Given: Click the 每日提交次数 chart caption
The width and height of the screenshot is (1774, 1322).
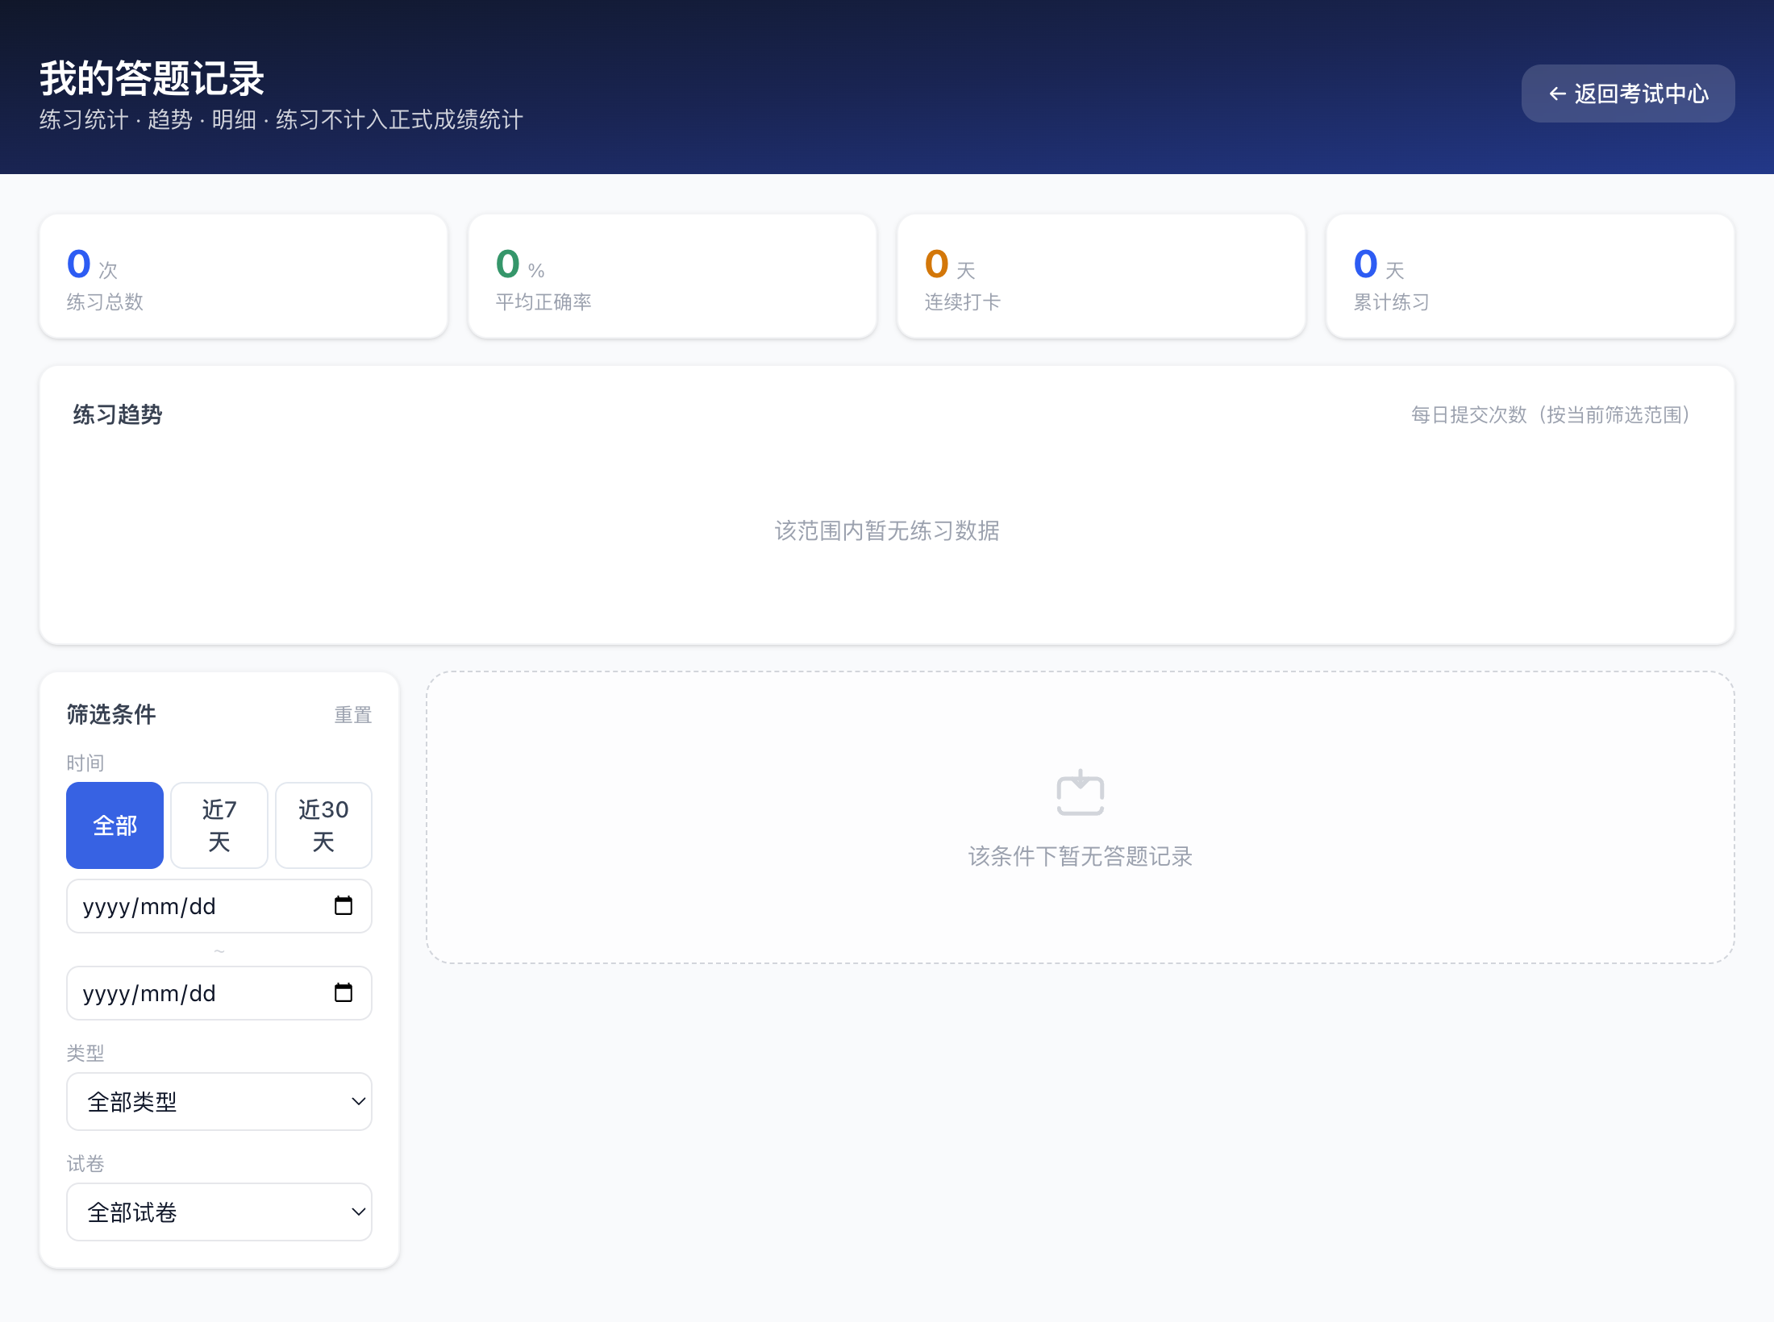Looking at the screenshot, I should (1555, 414).
